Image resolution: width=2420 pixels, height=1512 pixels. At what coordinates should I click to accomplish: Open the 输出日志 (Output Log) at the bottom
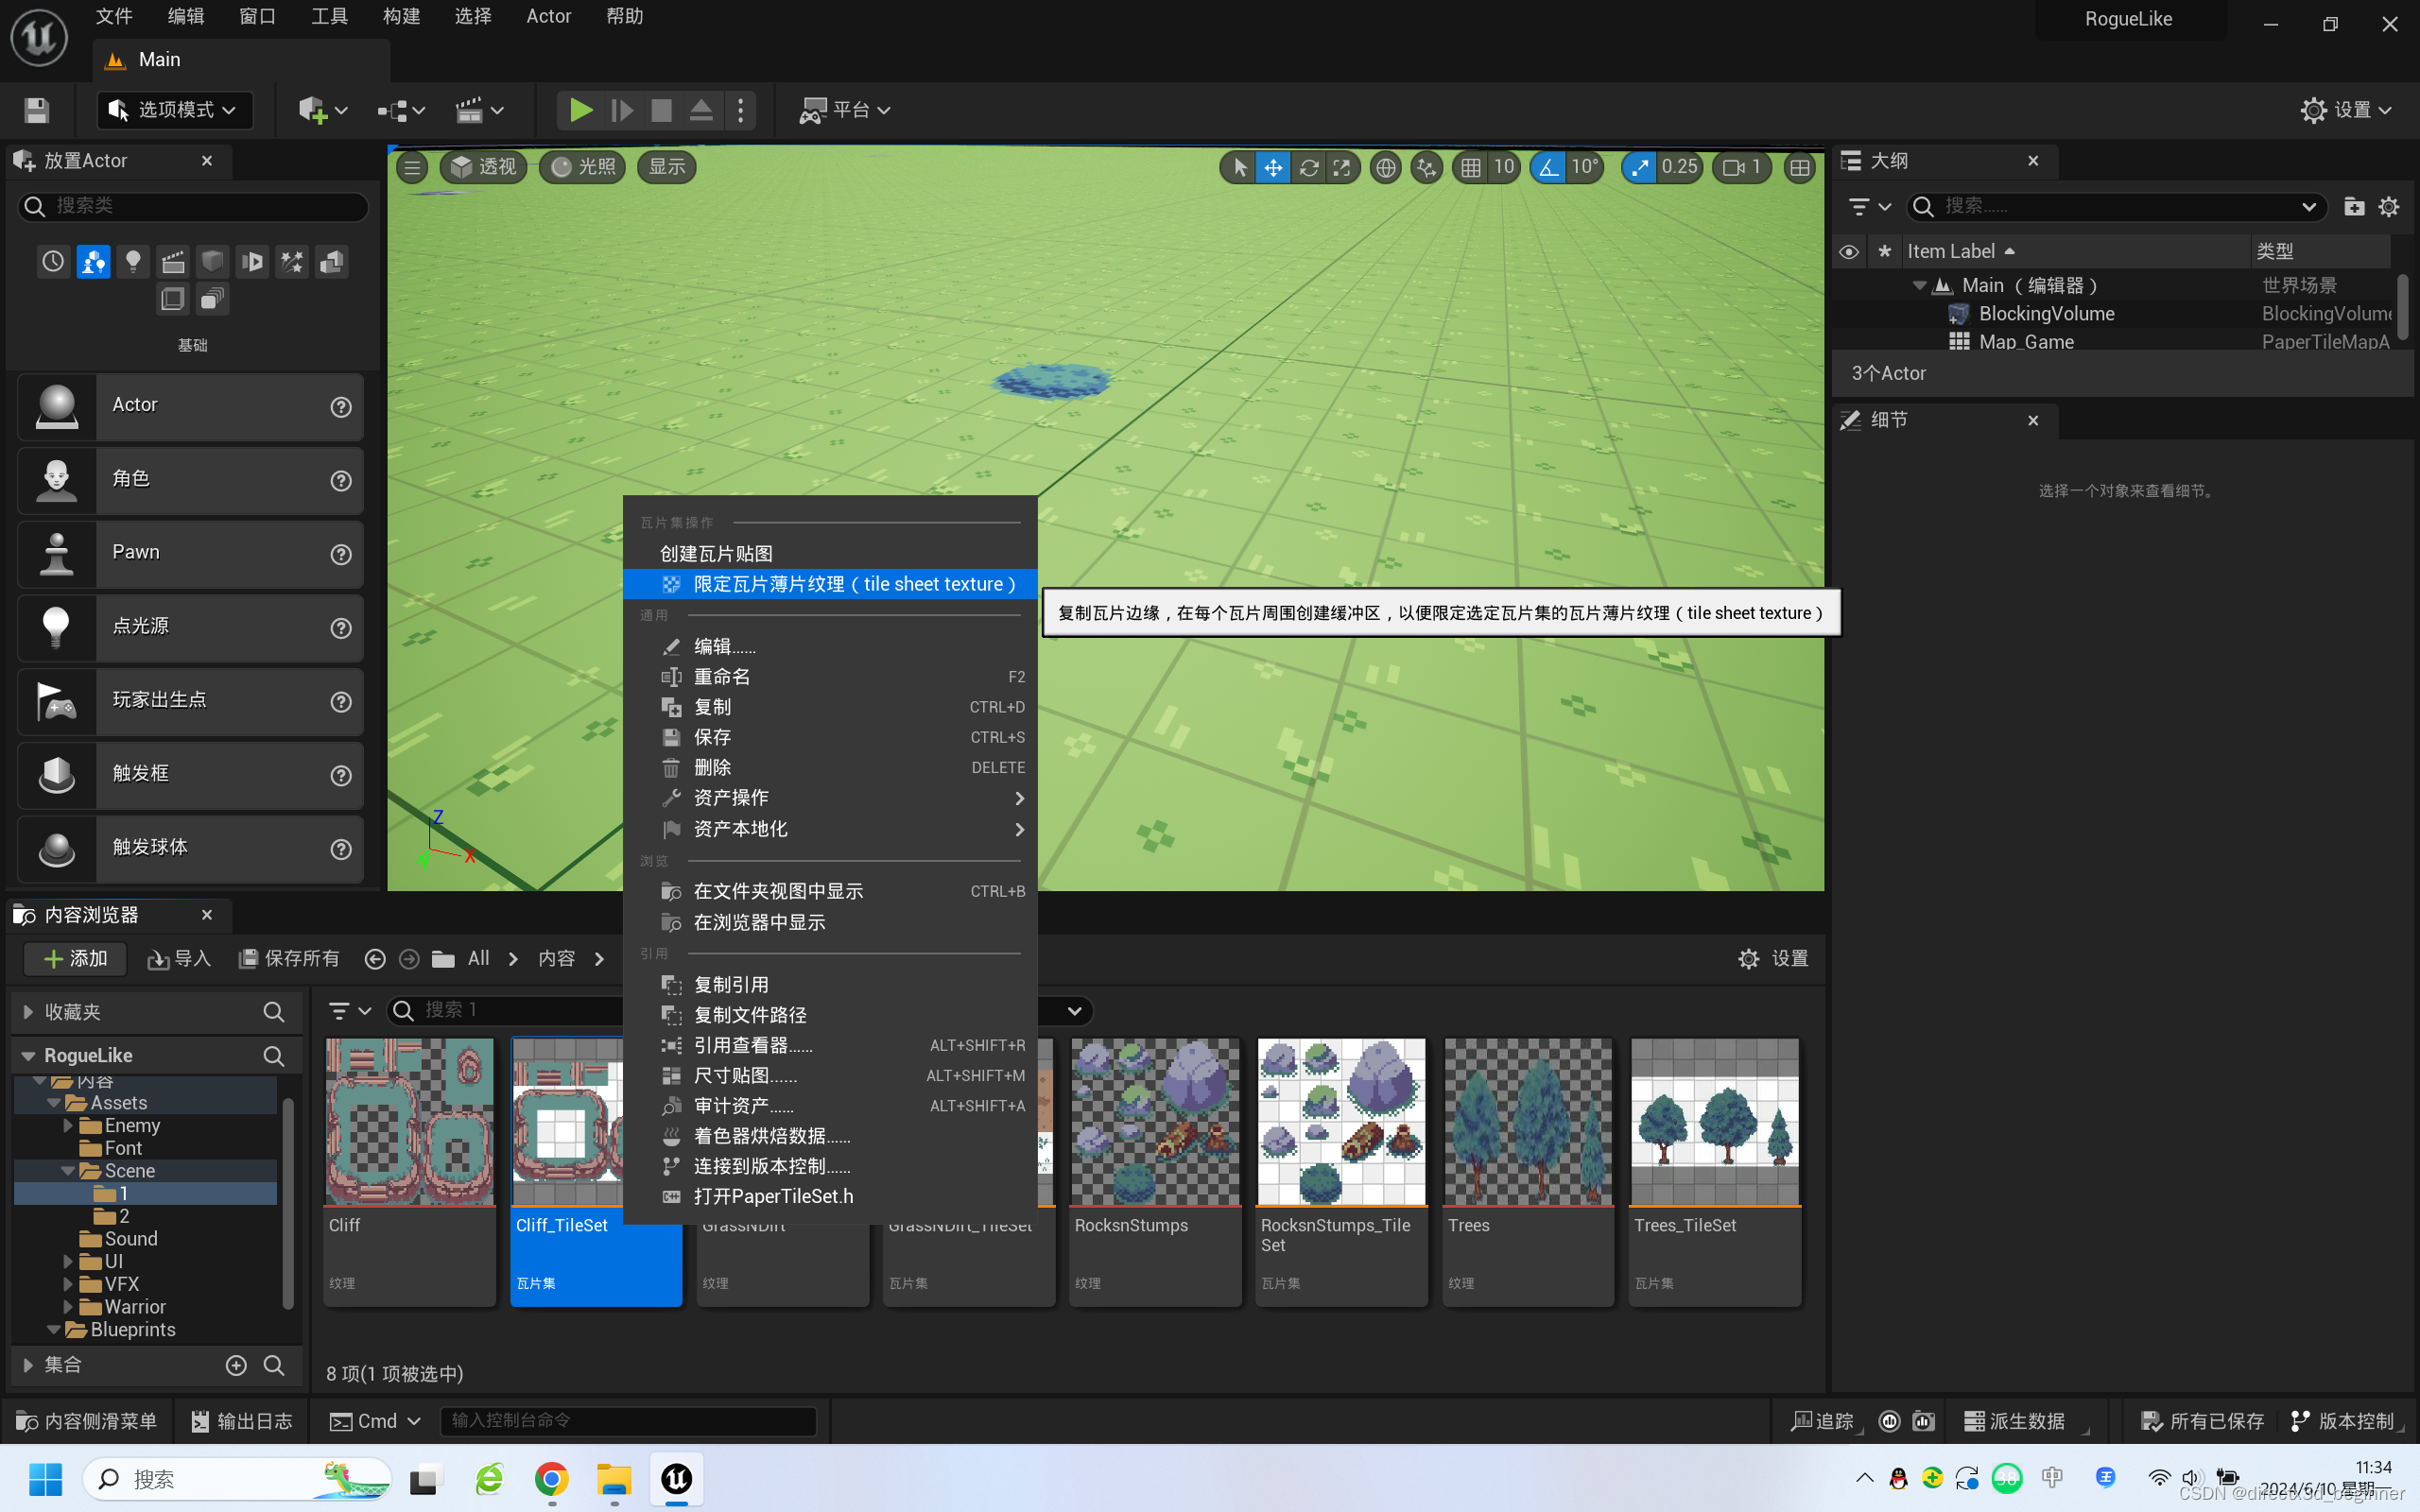[241, 1420]
